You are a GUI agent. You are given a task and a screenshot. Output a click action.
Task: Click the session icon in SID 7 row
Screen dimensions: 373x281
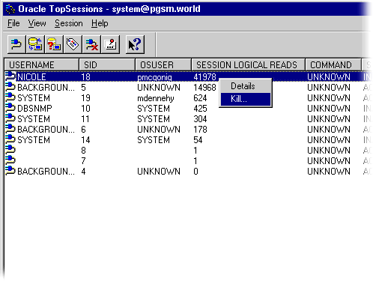tap(10, 160)
